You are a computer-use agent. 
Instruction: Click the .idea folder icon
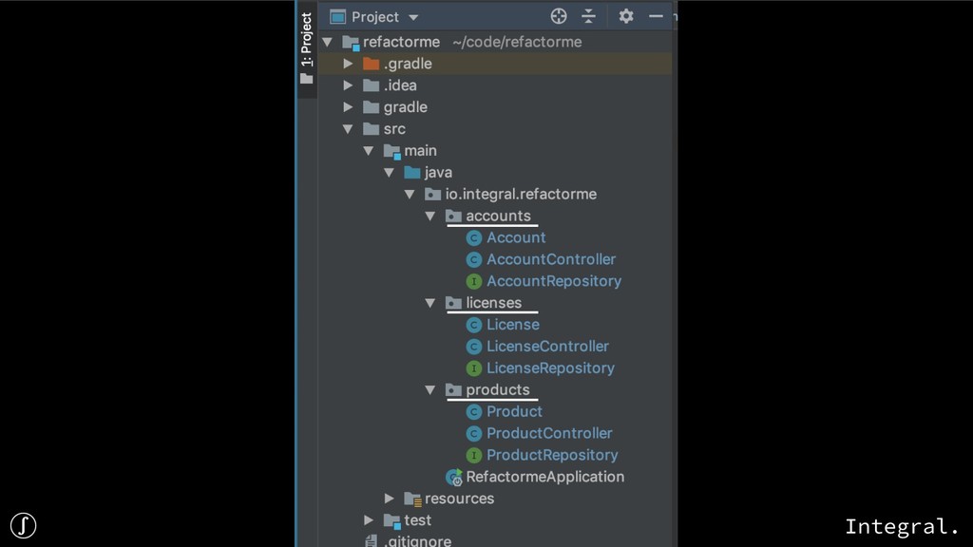[372, 85]
